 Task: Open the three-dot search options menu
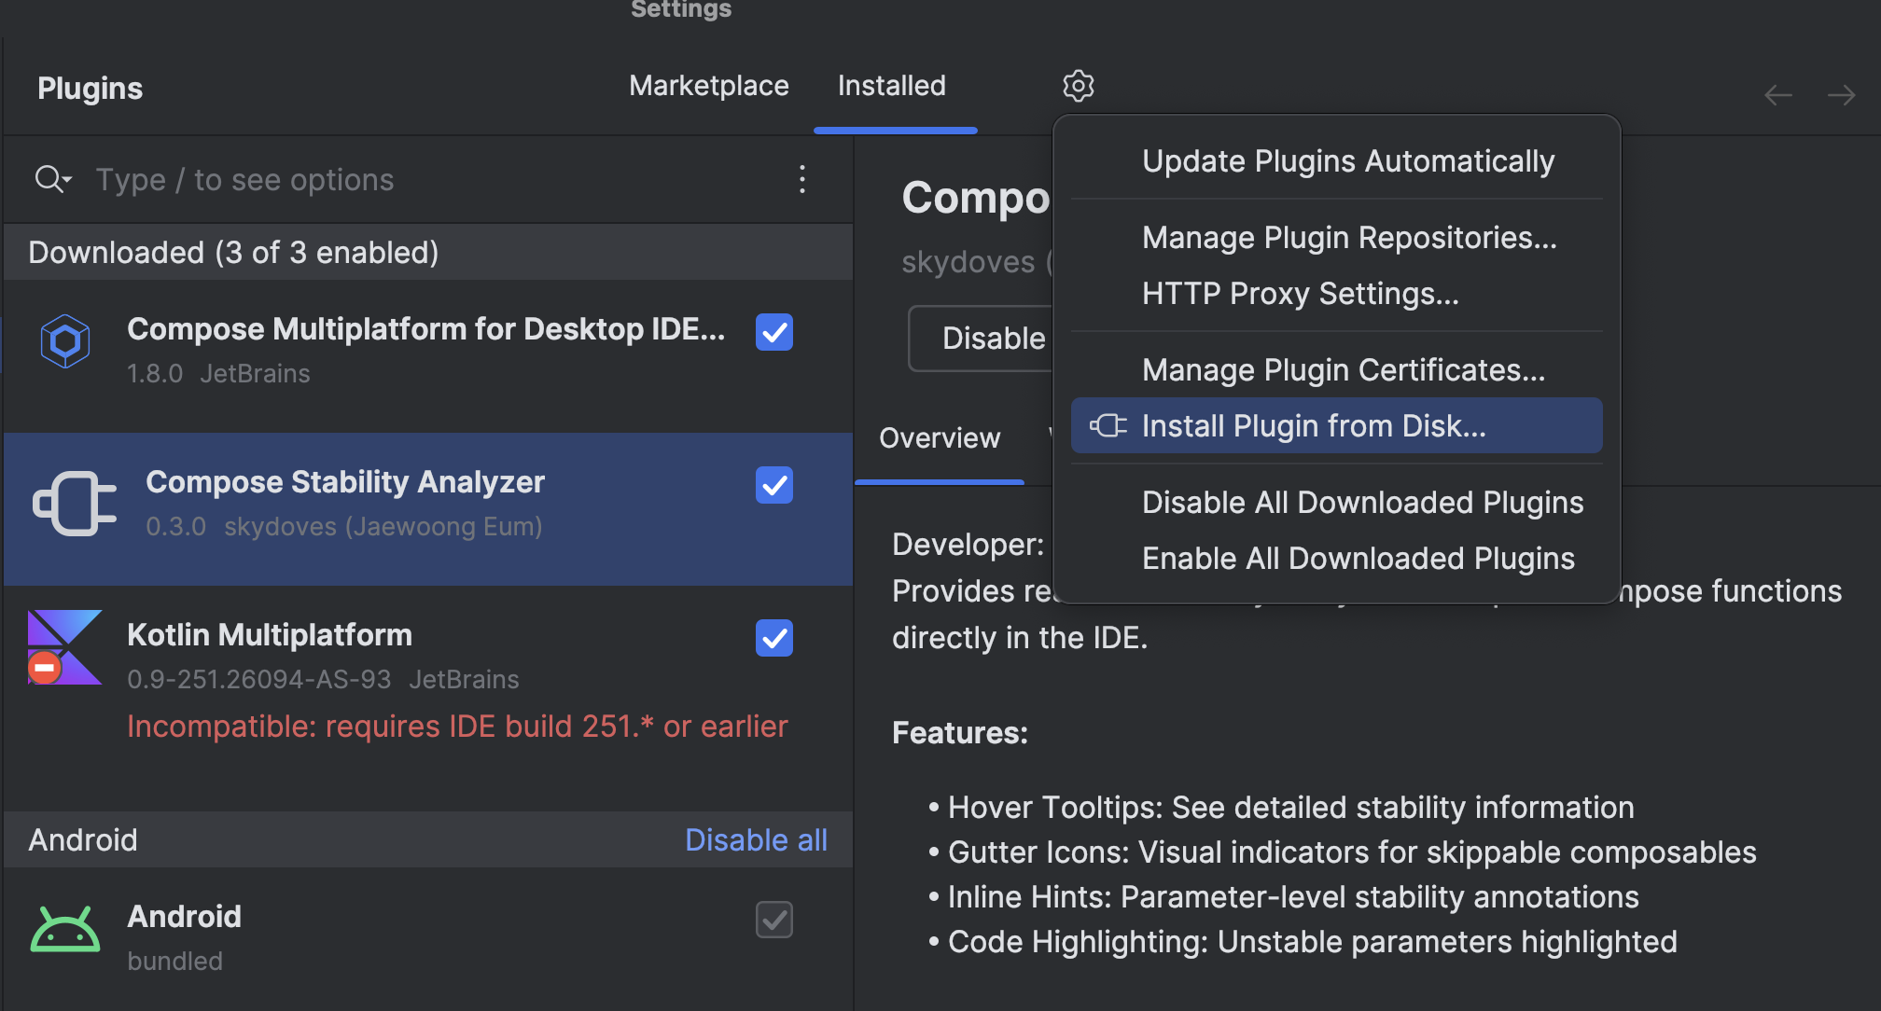pyautogui.click(x=801, y=179)
